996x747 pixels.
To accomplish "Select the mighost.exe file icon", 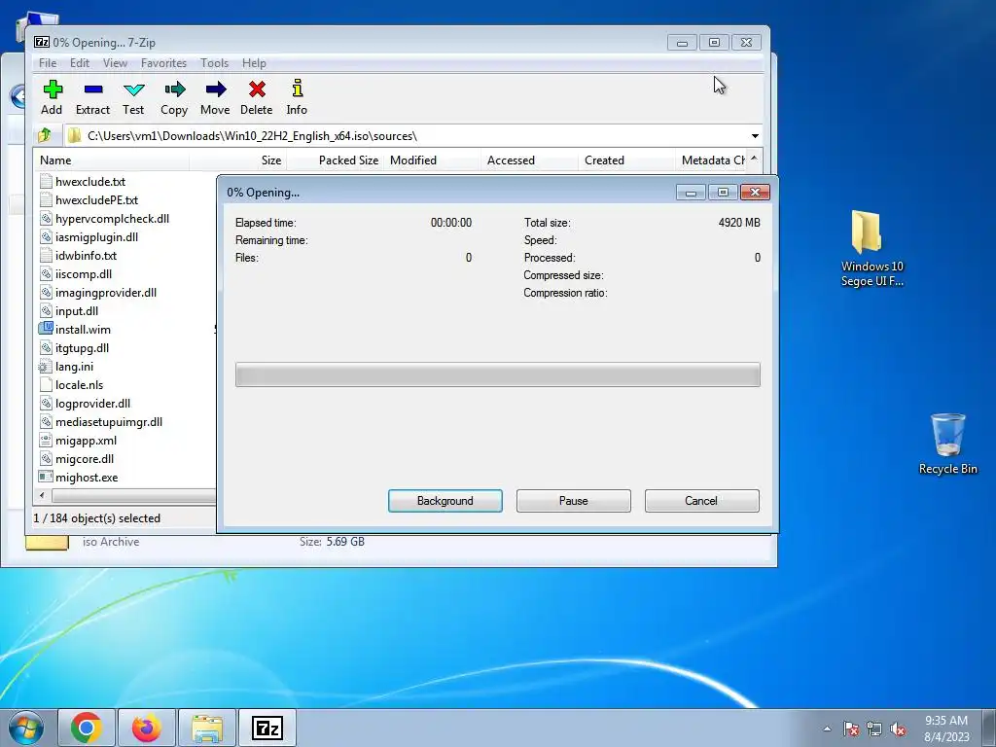I will coord(45,477).
